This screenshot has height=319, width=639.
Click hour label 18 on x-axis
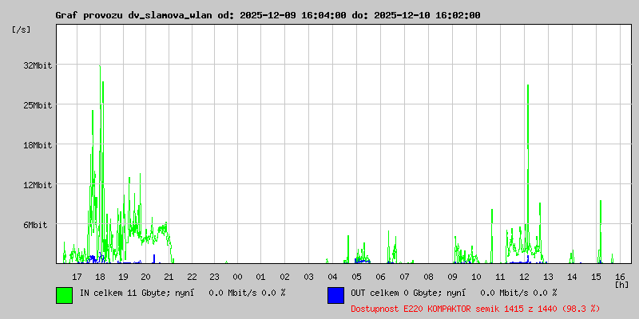pos(100,277)
